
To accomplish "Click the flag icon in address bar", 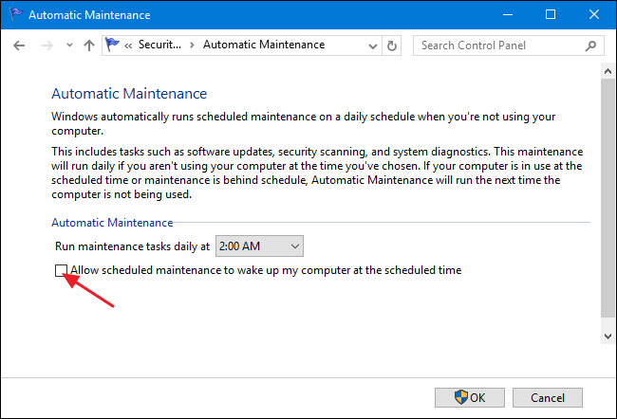I will coord(112,45).
